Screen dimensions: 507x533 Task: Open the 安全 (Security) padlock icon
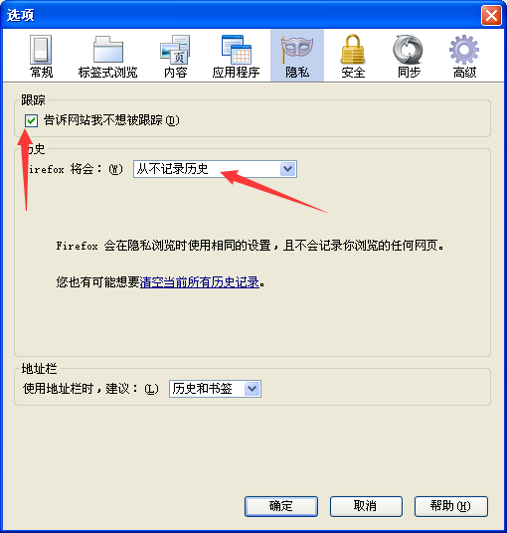tap(353, 49)
